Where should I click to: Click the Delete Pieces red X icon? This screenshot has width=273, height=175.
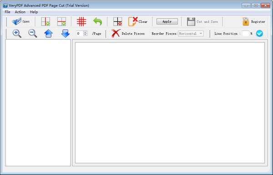click(x=116, y=33)
